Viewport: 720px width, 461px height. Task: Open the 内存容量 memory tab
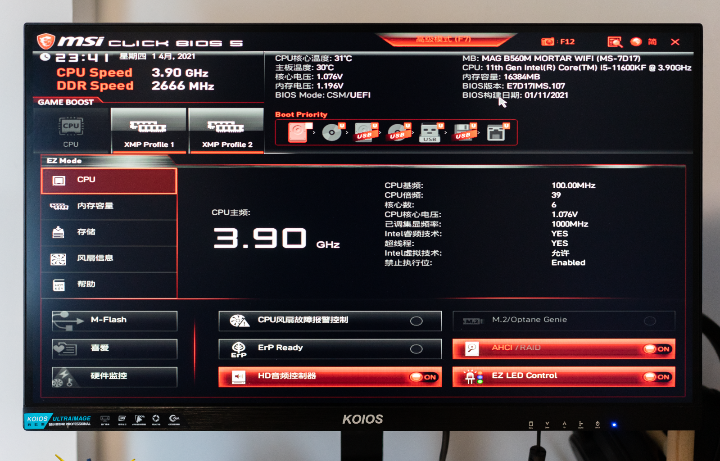[x=109, y=207]
